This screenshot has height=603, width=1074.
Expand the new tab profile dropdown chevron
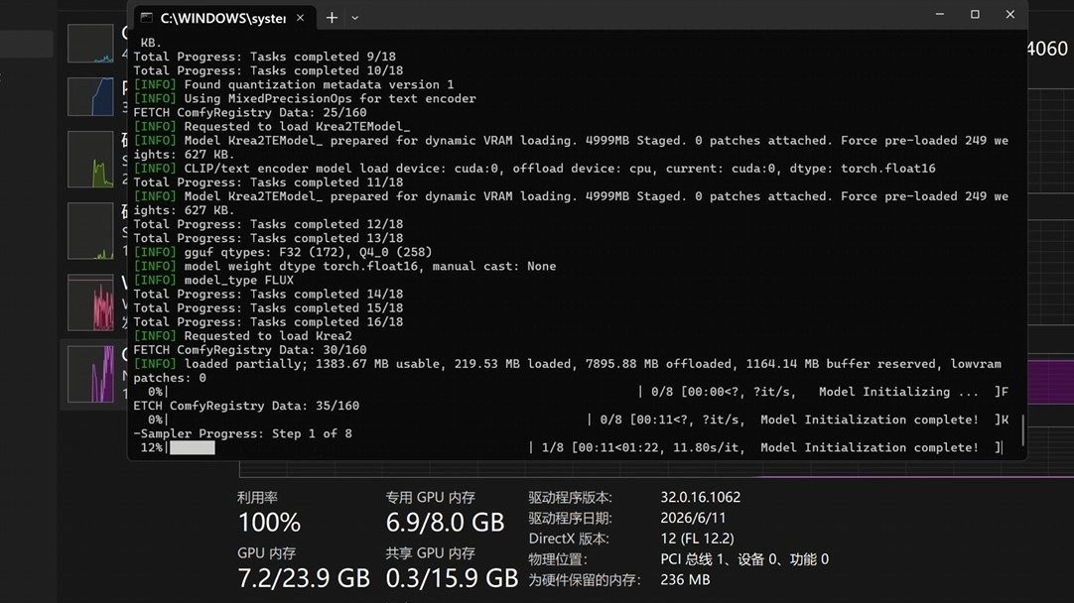(354, 18)
